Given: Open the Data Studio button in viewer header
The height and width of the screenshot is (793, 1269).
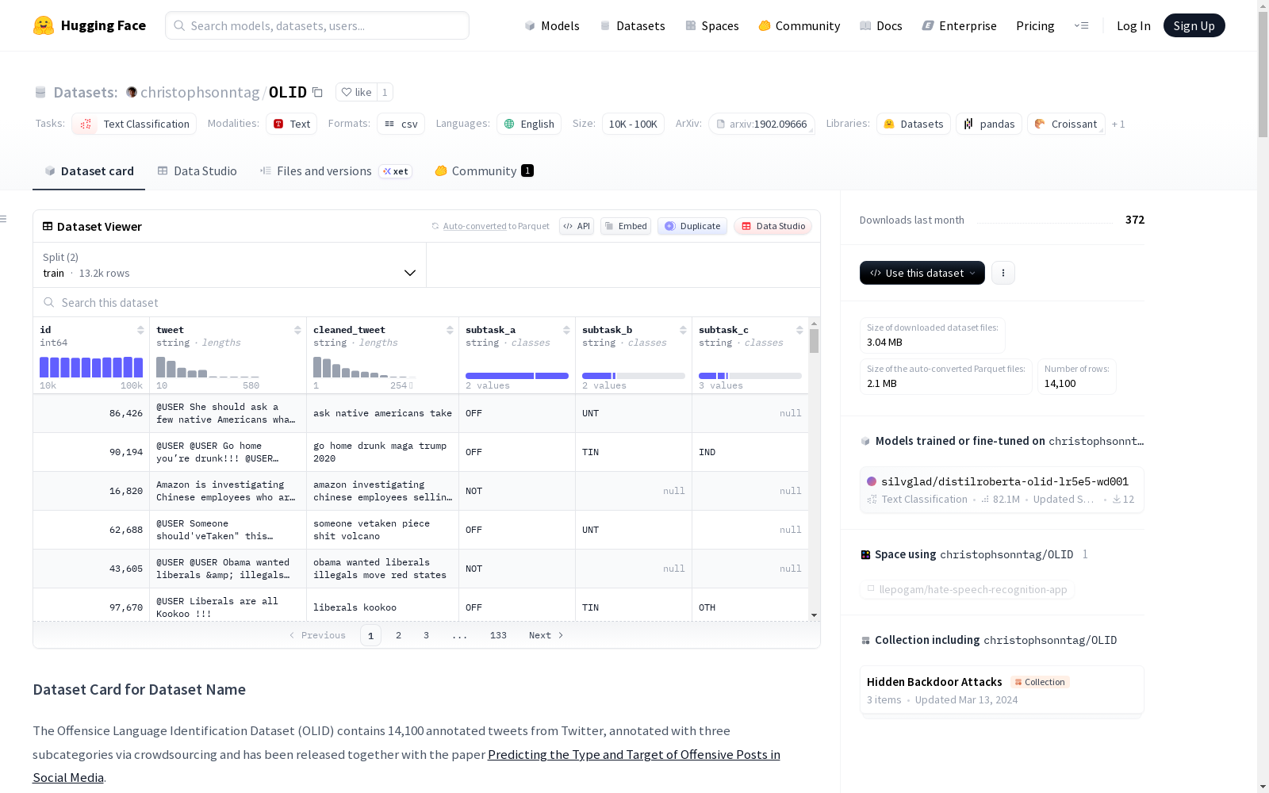Looking at the screenshot, I should coord(773,226).
